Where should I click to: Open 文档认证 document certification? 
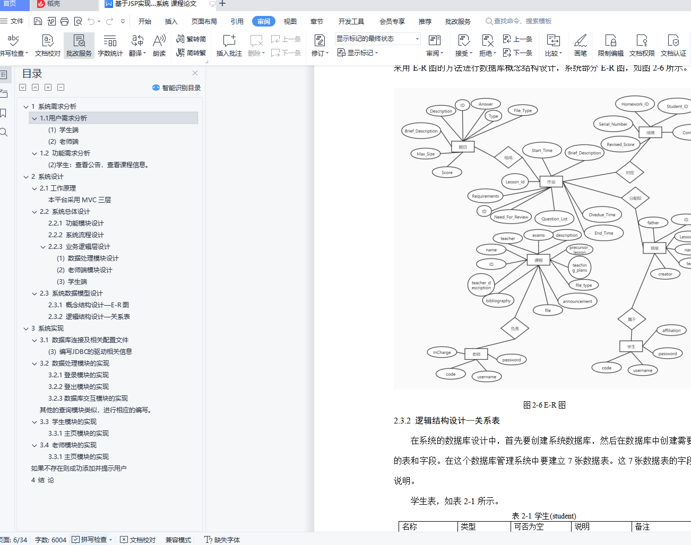point(673,46)
